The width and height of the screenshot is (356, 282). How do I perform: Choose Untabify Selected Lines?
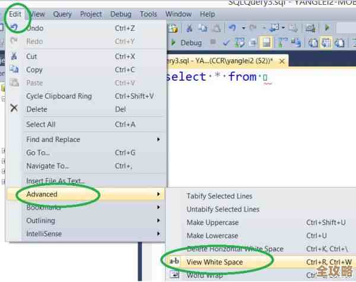tap(261, 210)
